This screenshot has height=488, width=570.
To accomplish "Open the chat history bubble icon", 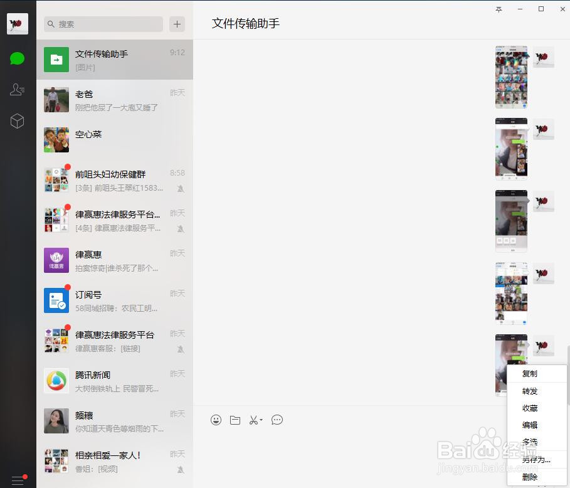I will (277, 420).
